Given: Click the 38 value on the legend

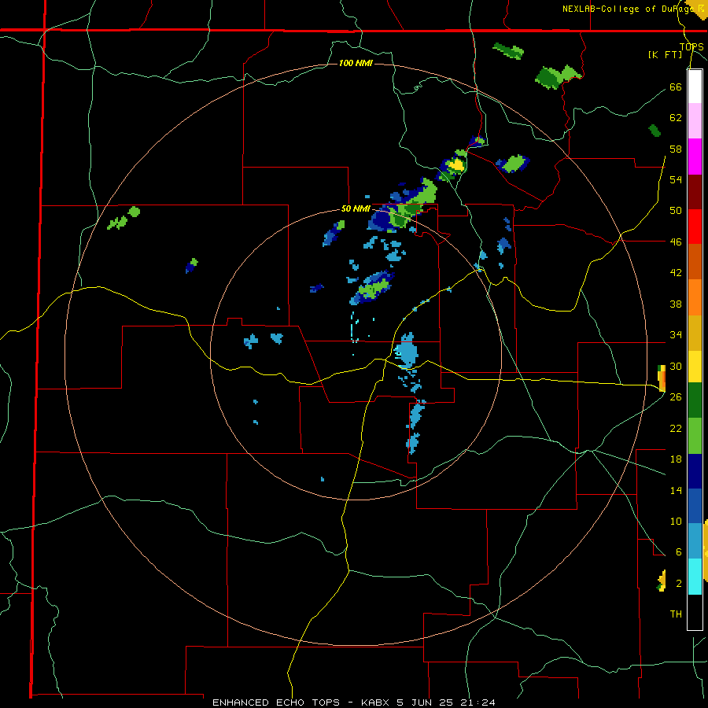Looking at the screenshot, I should click(676, 304).
